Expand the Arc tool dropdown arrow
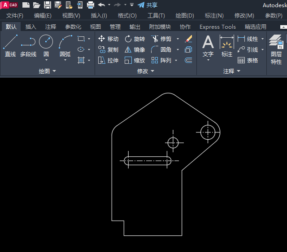The image size is (287, 252). click(x=65, y=60)
